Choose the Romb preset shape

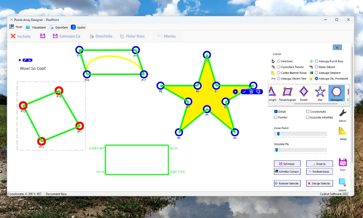click(x=303, y=92)
